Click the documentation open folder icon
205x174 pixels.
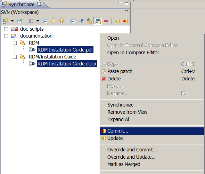pyautogui.click(x=14, y=36)
